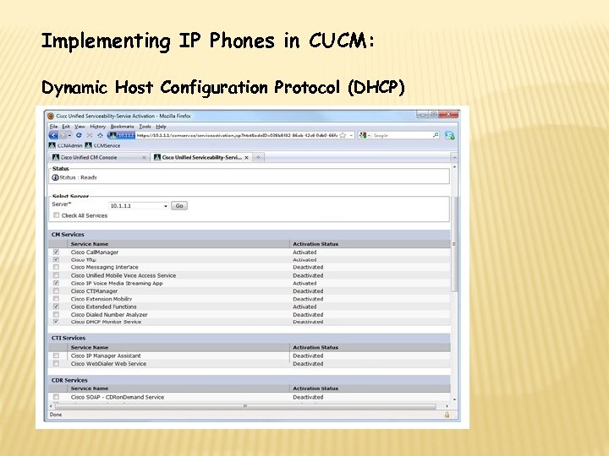The width and height of the screenshot is (609, 456).
Task: Open the Help menu
Action: point(161,127)
